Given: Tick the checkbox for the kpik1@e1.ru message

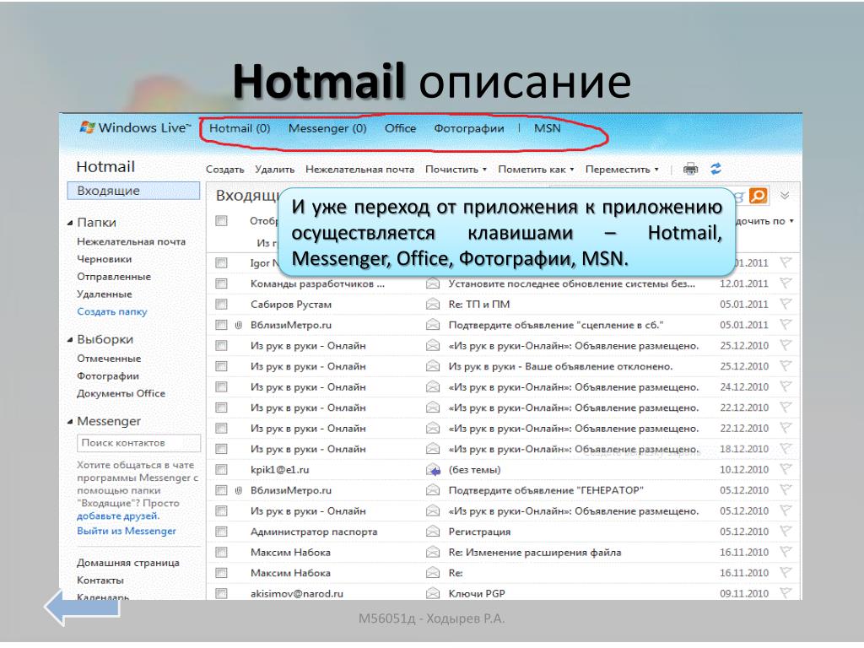Looking at the screenshot, I should pyautogui.click(x=222, y=469).
